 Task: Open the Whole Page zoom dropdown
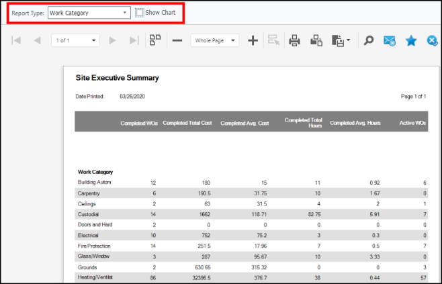tap(215, 40)
